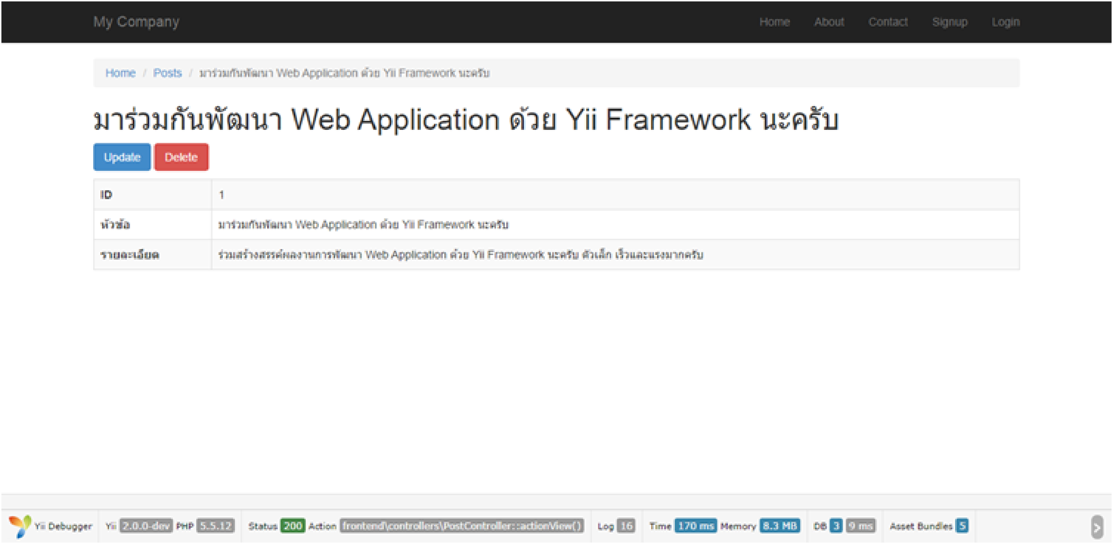Click the Status 200 badge
Viewport: 1113px width, 544px height.
(293, 526)
